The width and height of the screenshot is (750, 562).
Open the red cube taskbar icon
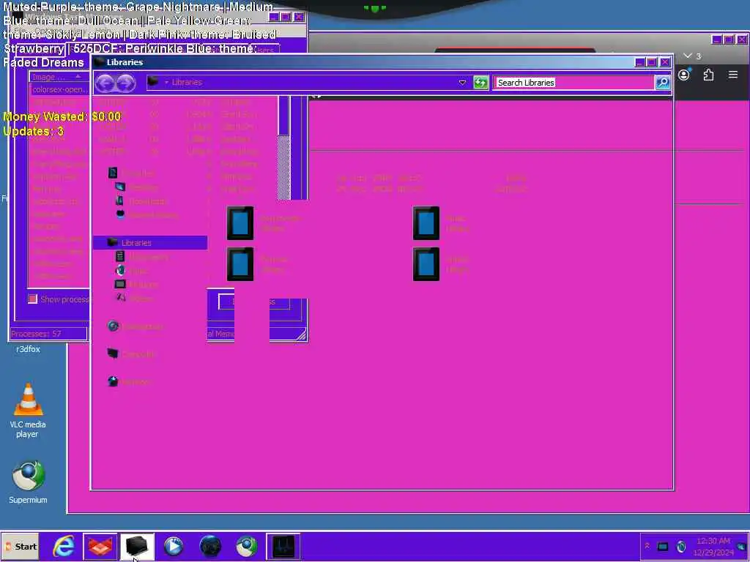point(100,546)
